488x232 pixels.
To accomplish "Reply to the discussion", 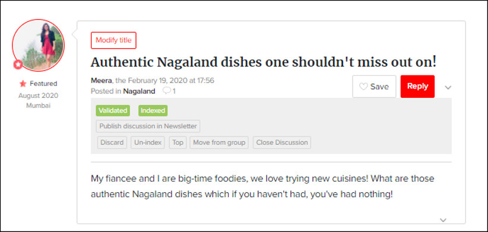I will [x=417, y=87].
